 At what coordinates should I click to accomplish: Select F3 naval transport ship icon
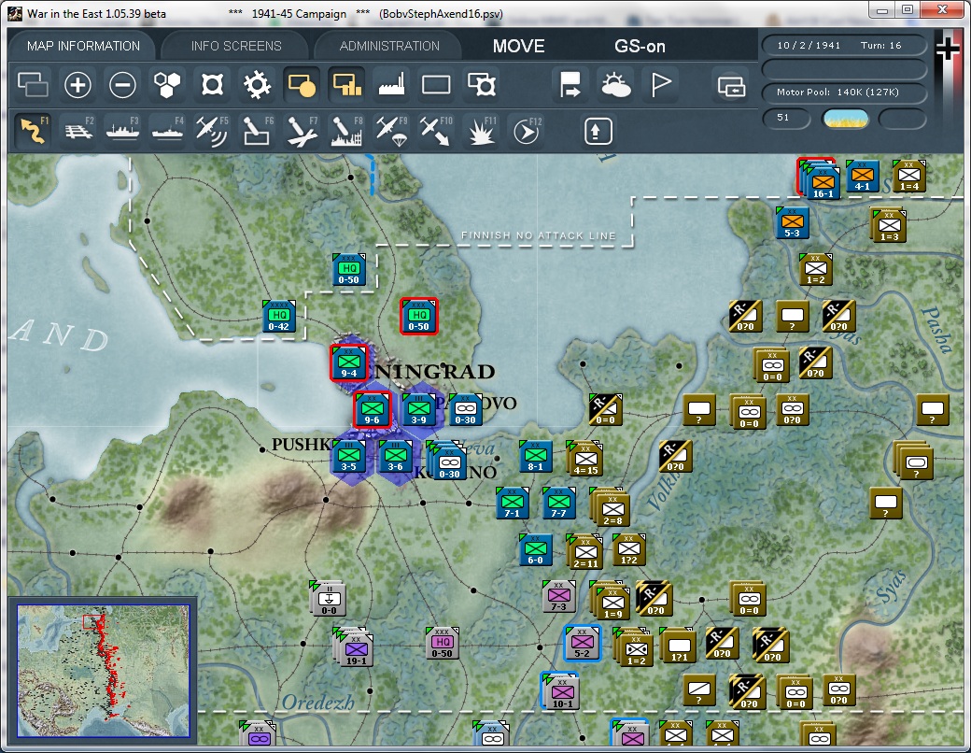[122, 130]
